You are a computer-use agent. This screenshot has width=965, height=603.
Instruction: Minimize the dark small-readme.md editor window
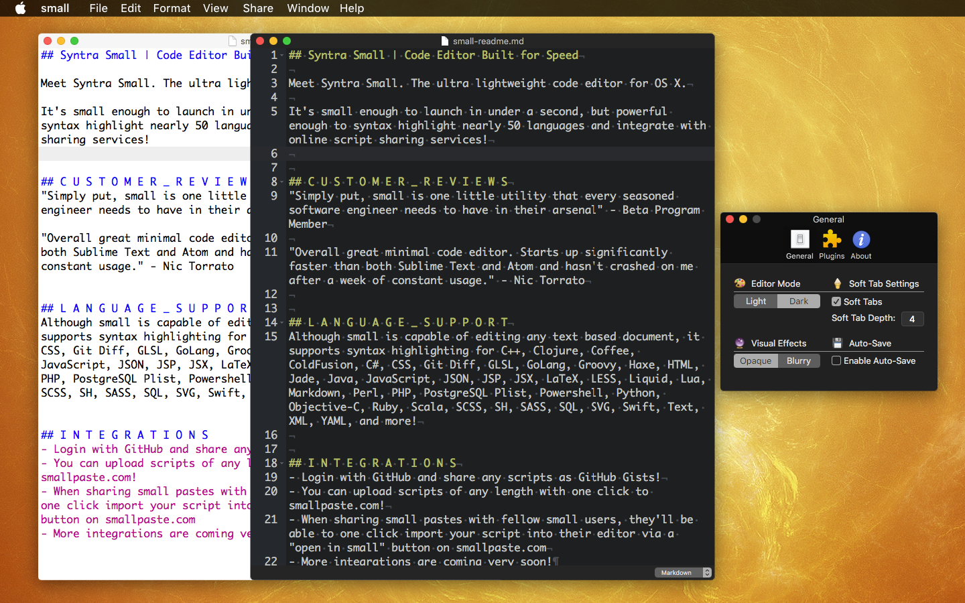273,41
